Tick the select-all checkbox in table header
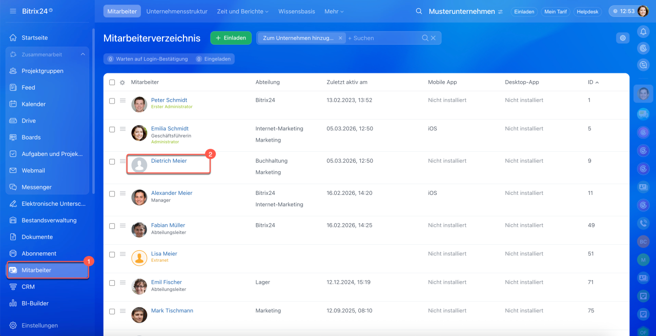The width and height of the screenshot is (656, 336). pyautogui.click(x=112, y=82)
